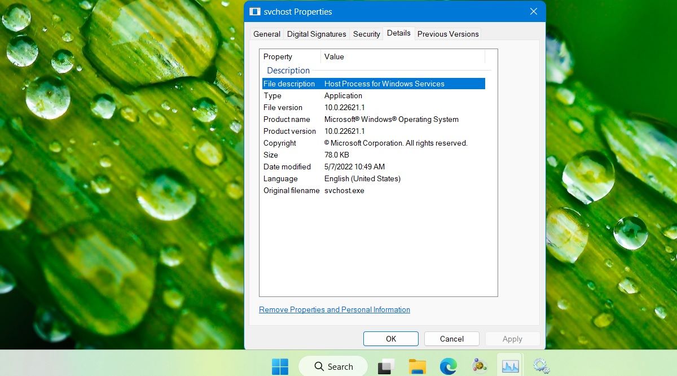Open Microsoft Edge
The width and height of the screenshot is (677, 376).
[x=448, y=366]
